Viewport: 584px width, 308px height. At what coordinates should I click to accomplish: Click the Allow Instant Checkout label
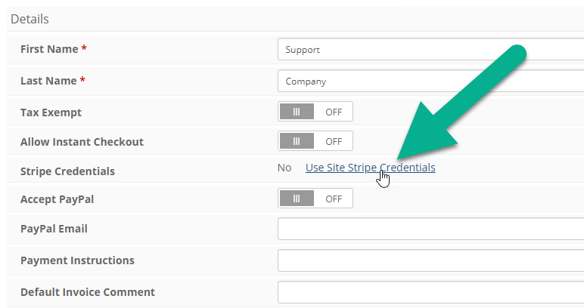82,142
